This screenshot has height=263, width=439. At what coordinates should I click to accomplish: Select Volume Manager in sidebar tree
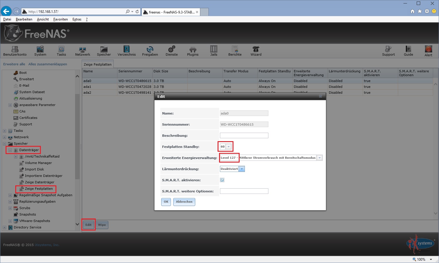point(38,163)
